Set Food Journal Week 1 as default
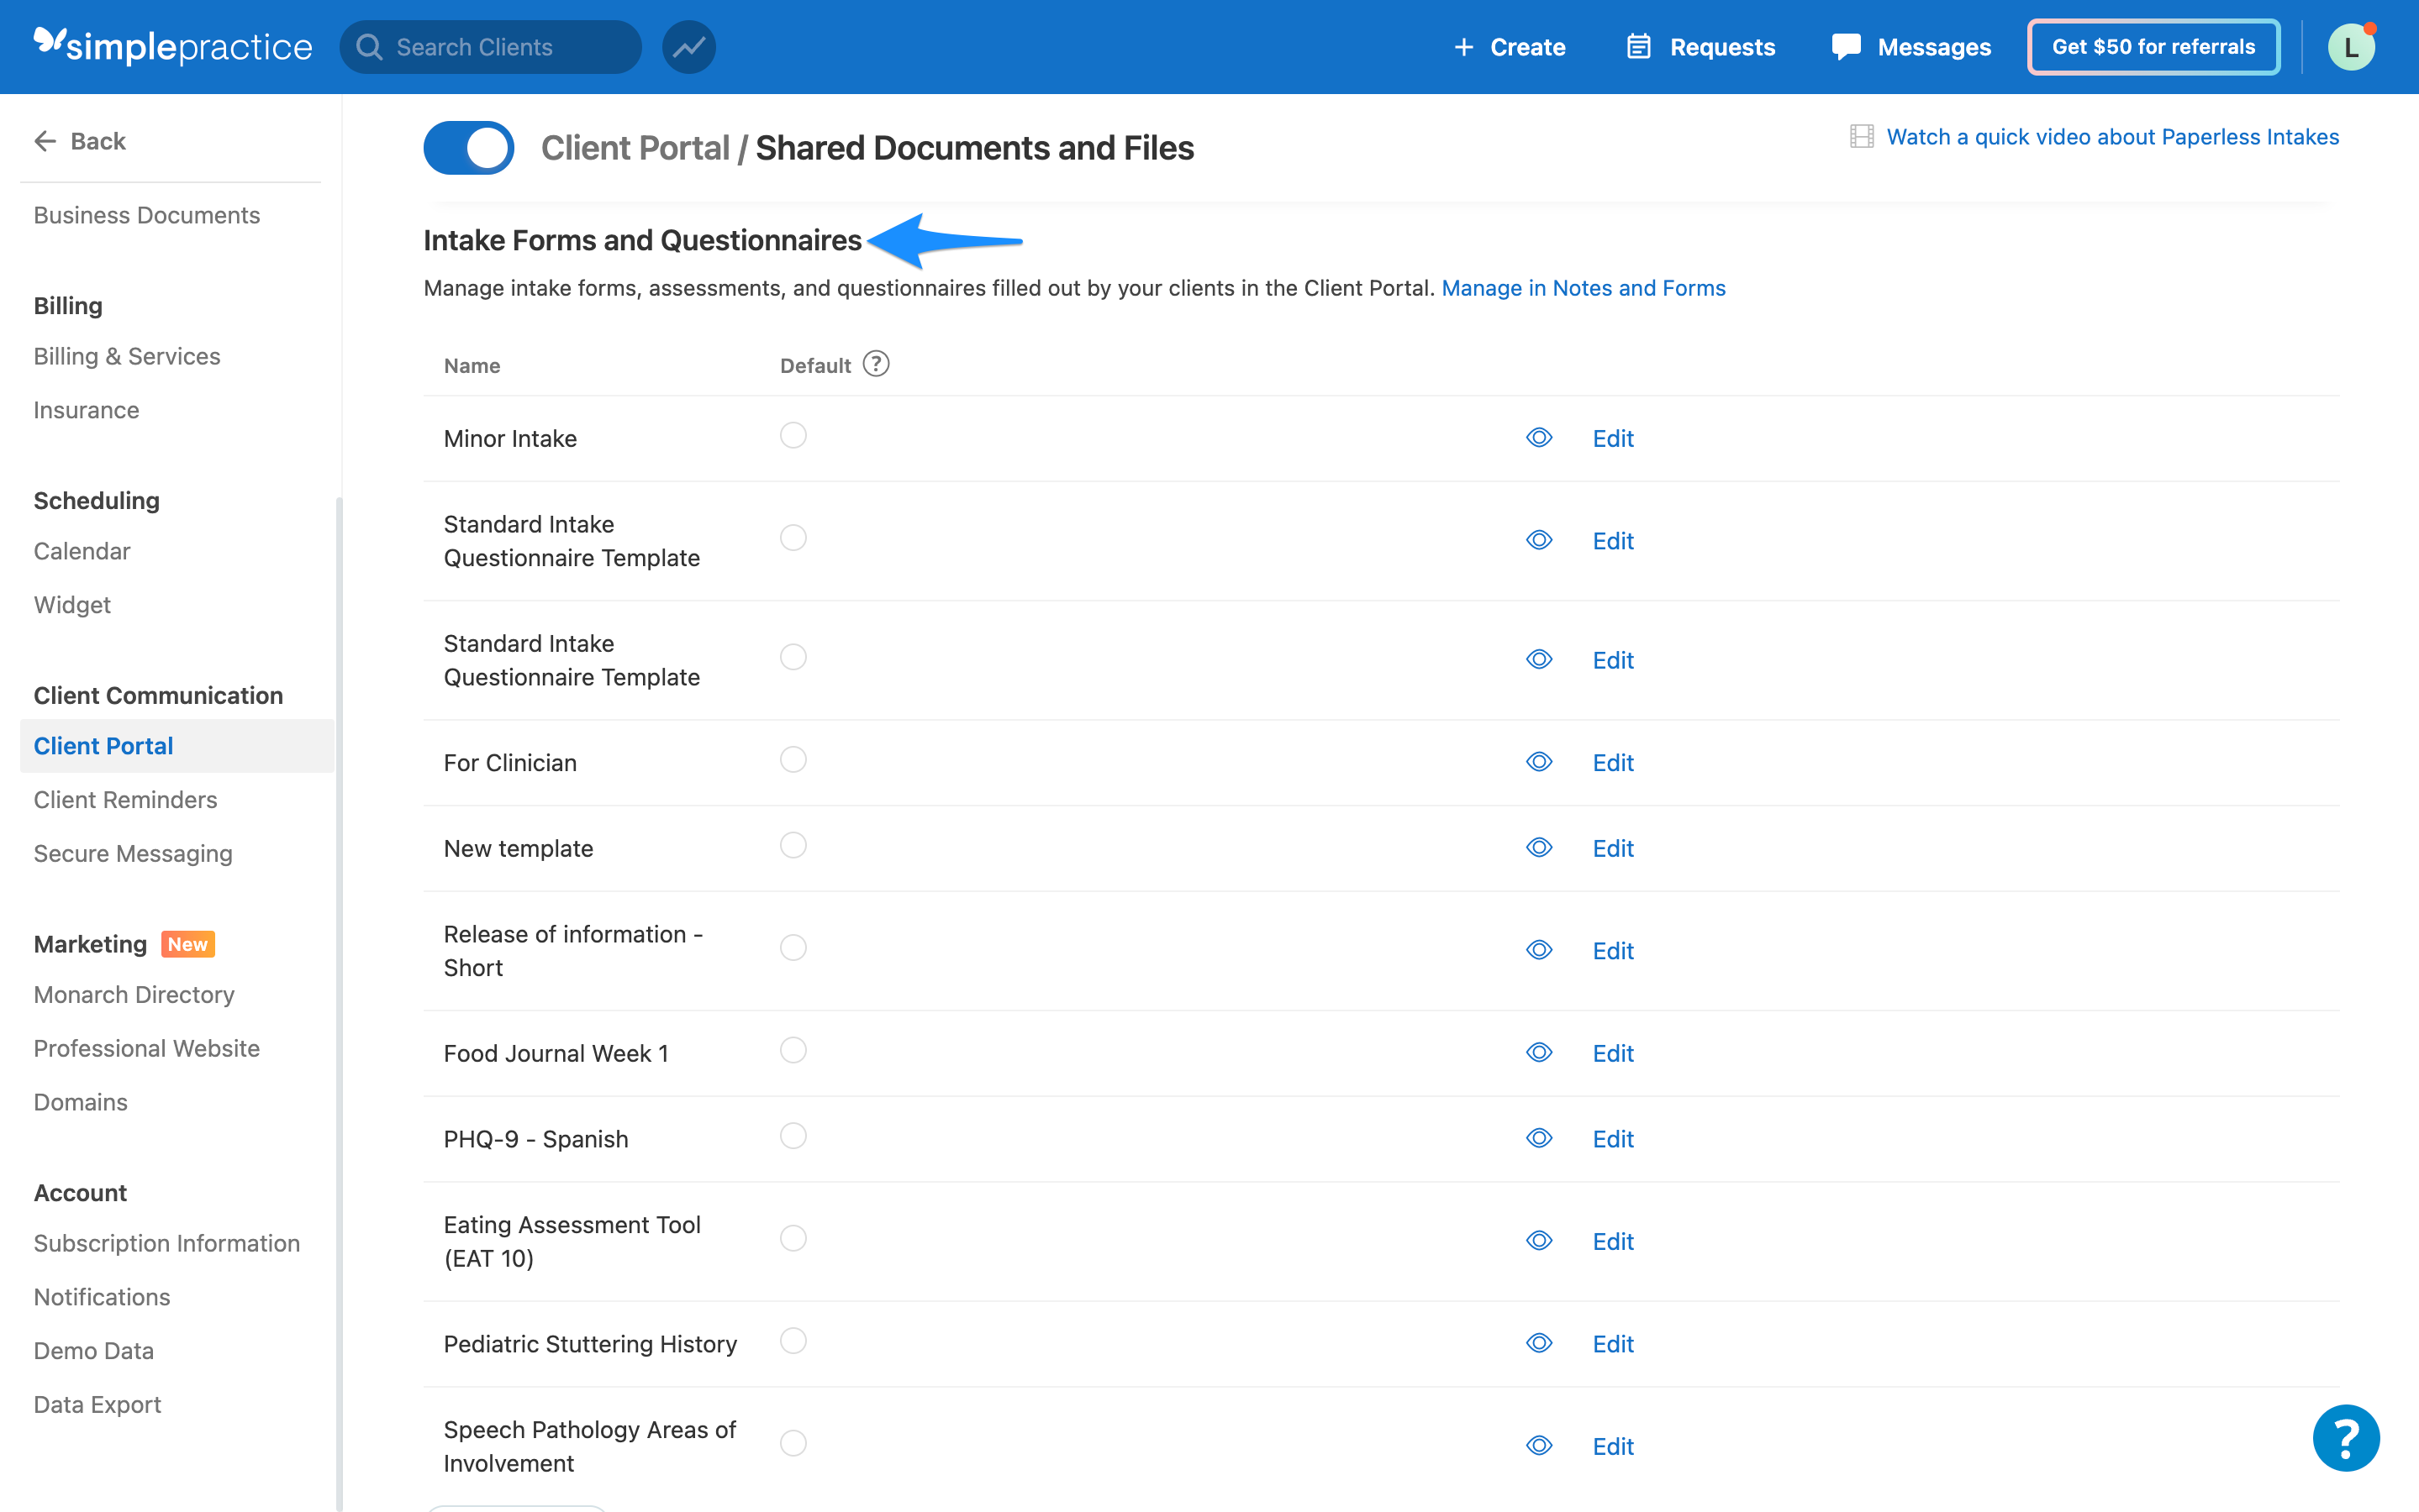The height and width of the screenshot is (1512, 2419). [793, 1050]
